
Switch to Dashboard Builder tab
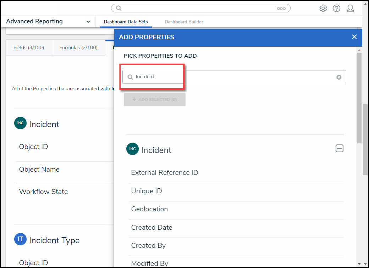184,22
